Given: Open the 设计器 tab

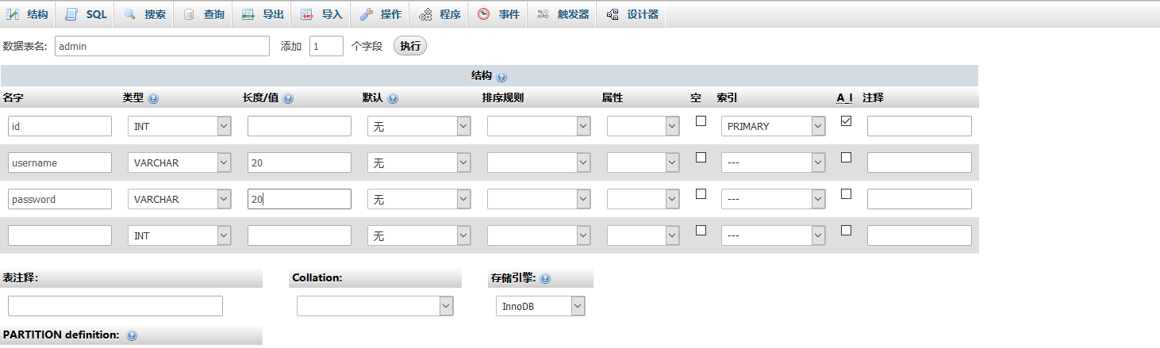Looking at the screenshot, I should pyautogui.click(x=632, y=14).
